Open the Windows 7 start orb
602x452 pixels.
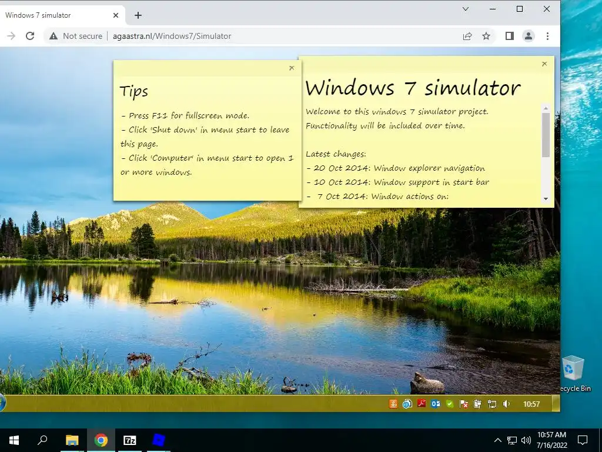(x=3, y=403)
